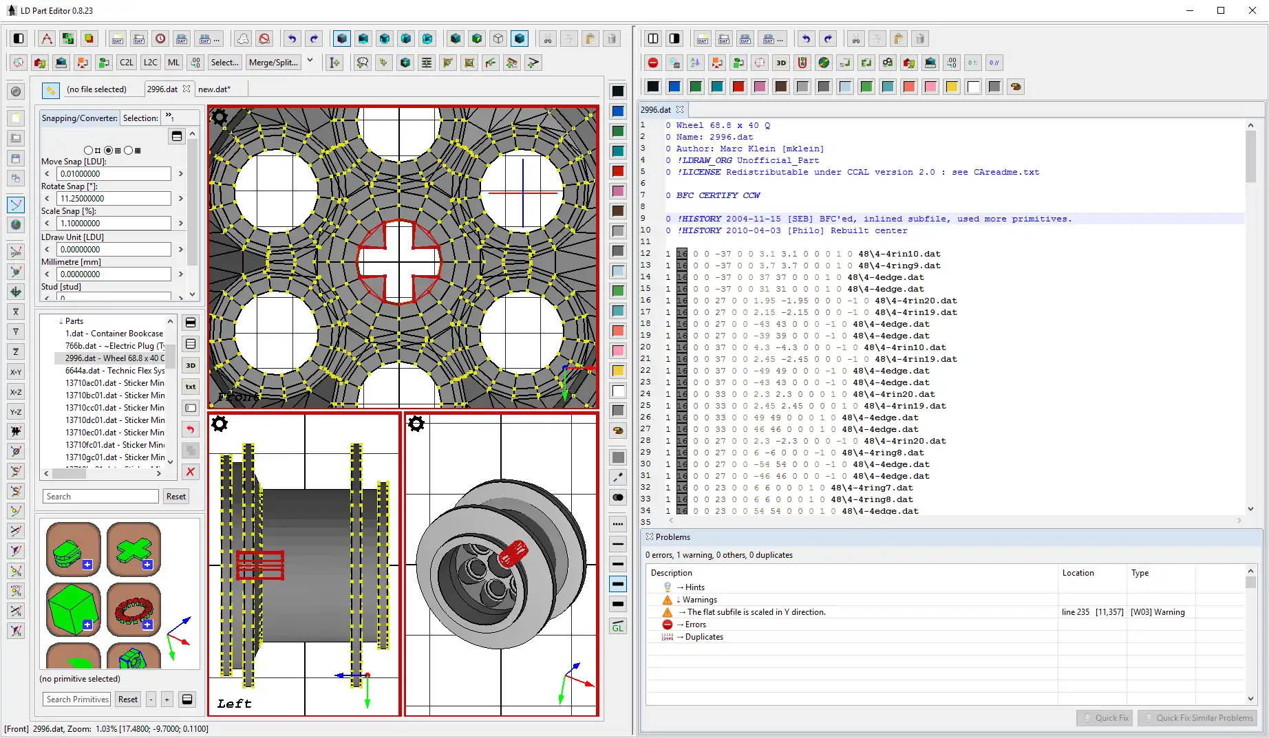Click the Reset button beside parts search

point(176,497)
